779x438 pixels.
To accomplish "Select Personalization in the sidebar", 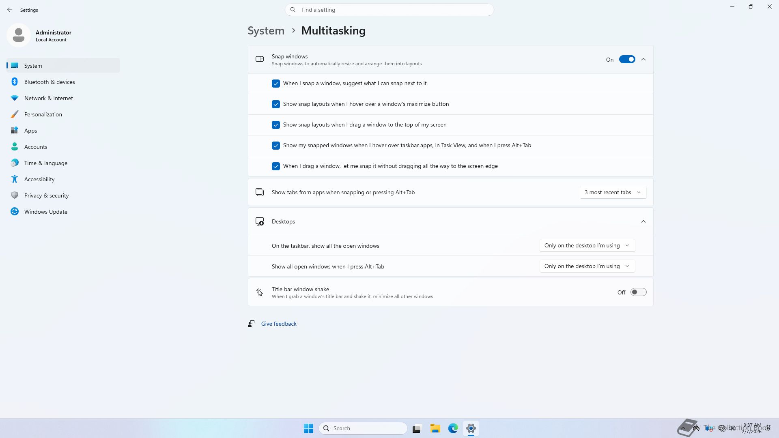I will click(43, 114).
